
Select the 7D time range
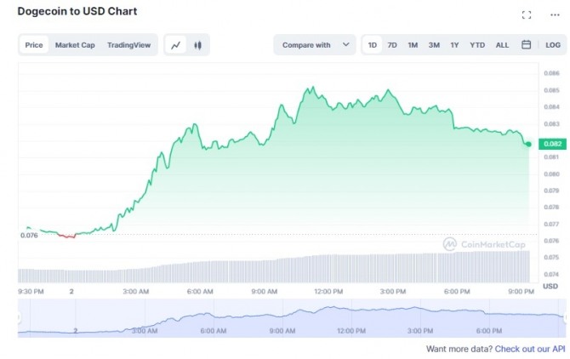click(392, 45)
